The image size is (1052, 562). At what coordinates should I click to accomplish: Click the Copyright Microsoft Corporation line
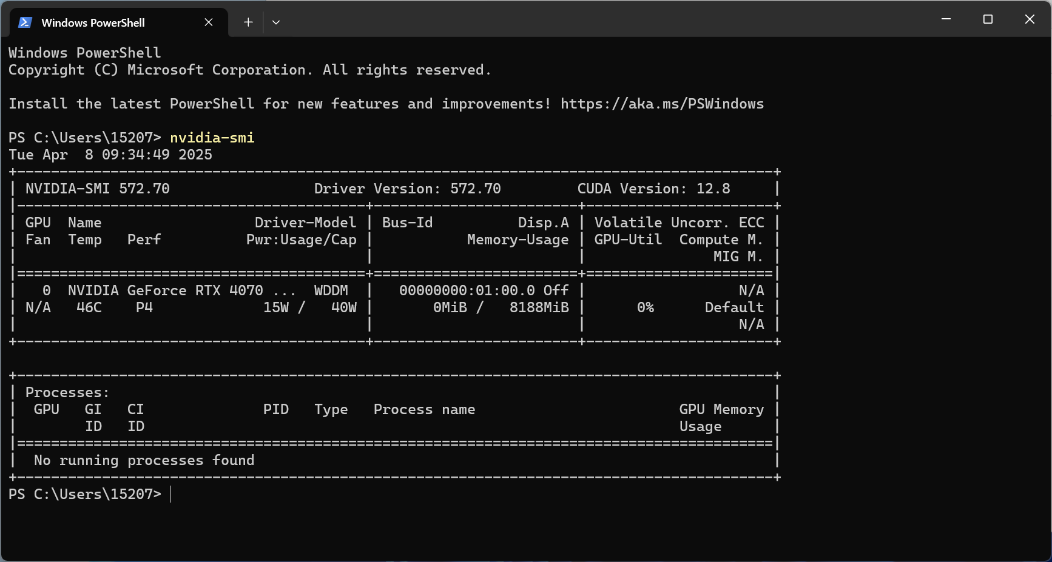250,70
